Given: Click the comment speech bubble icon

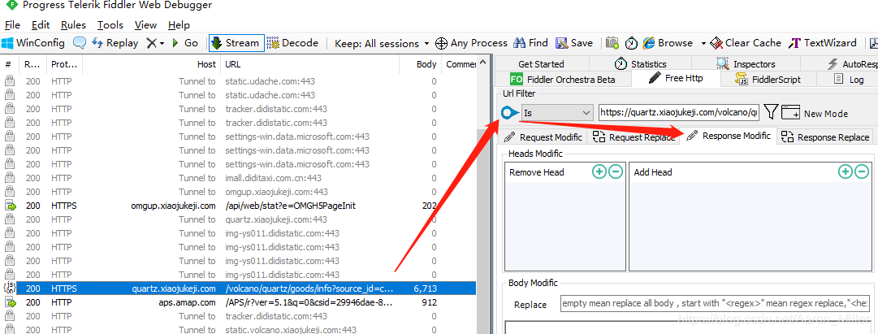Looking at the screenshot, I should coord(80,43).
